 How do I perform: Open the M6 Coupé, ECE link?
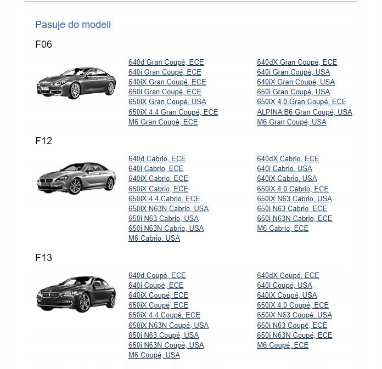click(283, 345)
